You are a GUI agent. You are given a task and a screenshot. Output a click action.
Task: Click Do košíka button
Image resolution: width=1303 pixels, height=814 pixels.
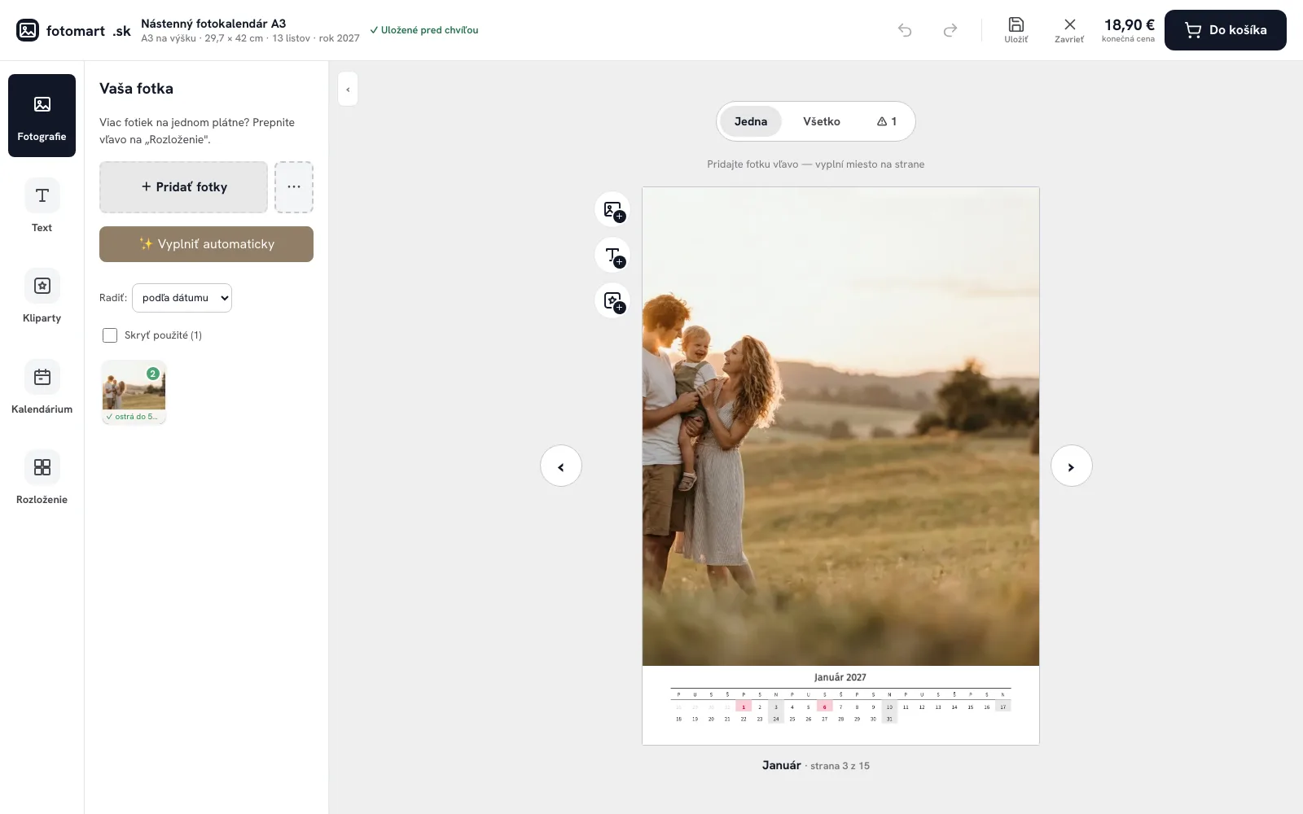(x=1226, y=30)
